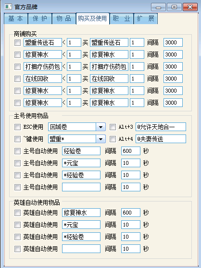Close the 官方品牌 window
Viewport: 201px width, 268px height.
point(190,7)
